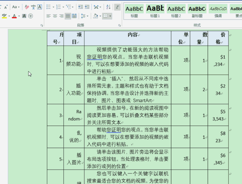Click the $53,543 price cell
Screen dimensions: 242x184
click(218, 115)
